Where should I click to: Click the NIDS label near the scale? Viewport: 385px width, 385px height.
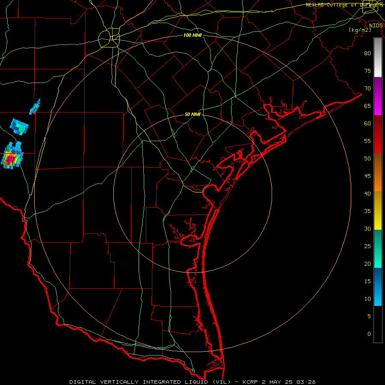[376, 26]
